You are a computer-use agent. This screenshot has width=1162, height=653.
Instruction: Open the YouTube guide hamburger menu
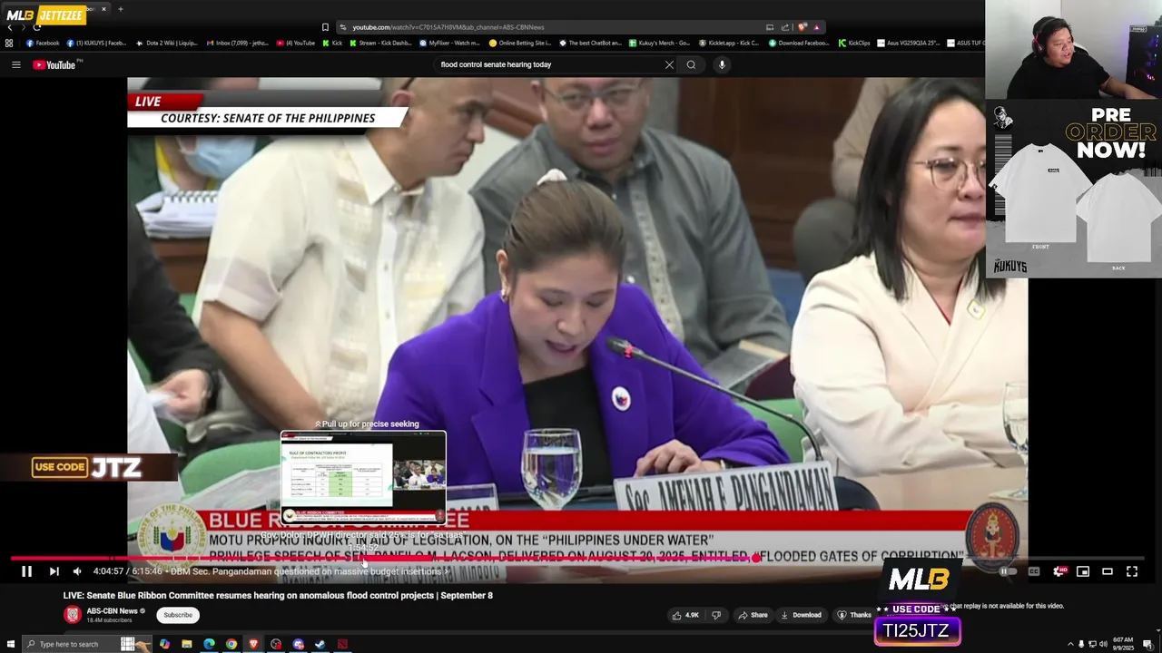(15, 64)
